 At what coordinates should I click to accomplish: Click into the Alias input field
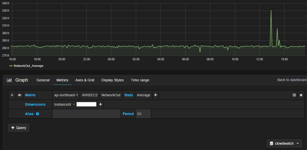[86, 114]
